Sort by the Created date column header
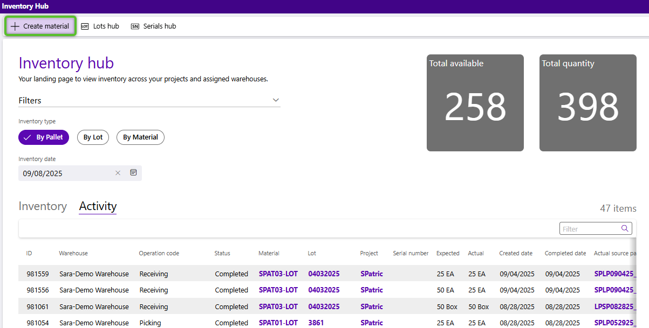This screenshot has height=328, width=649. (x=516, y=253)
